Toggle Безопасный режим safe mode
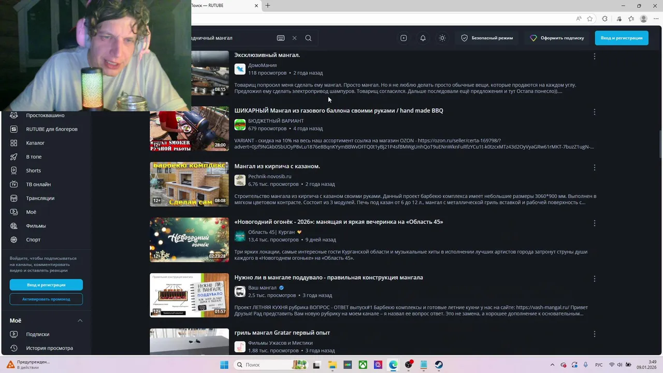This screenshot has height=373, width=663. pyautogui.click(x=487, y=38)
